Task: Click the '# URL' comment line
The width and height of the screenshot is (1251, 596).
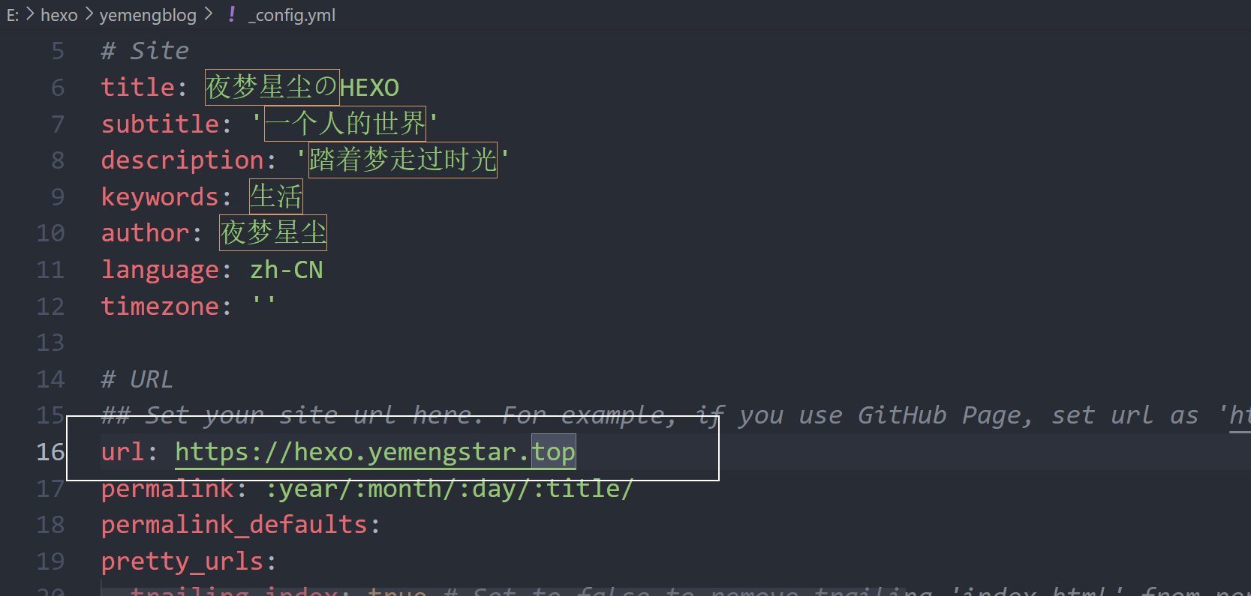Action: click(137, 379)
